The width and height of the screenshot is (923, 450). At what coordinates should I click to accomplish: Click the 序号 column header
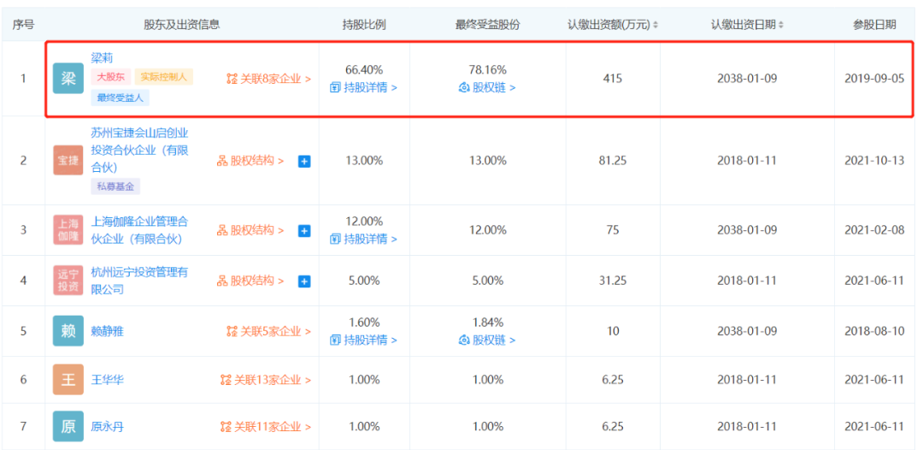tap(23, 25)
